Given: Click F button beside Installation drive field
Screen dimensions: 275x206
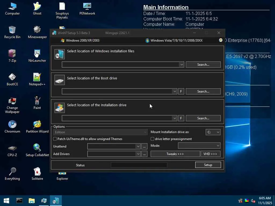Looking at the screenshot, I should 181,118.
